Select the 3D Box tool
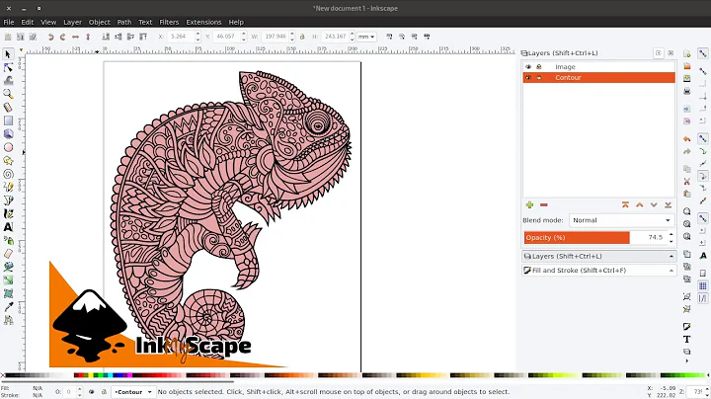Screen dimensions: 711x399 (x=8, y=133)
